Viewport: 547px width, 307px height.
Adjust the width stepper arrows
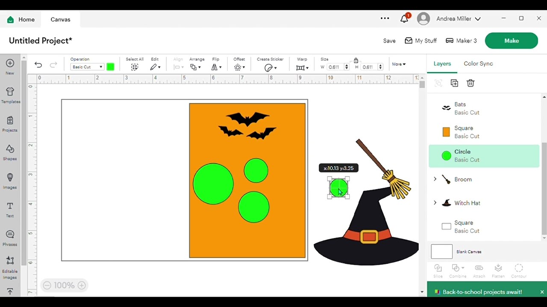pyautogui.click(x=347, y=67)
